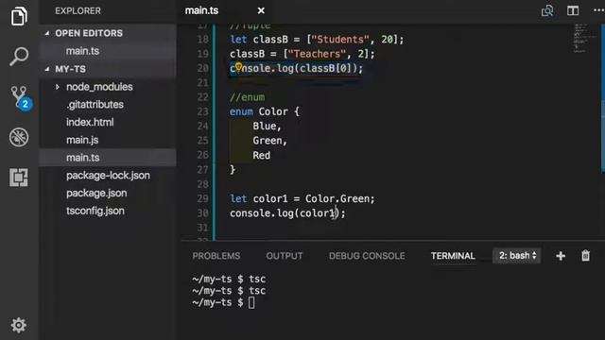605x340 pixels.
Task: Open Source Control view with badge 2
Action: 20,97
